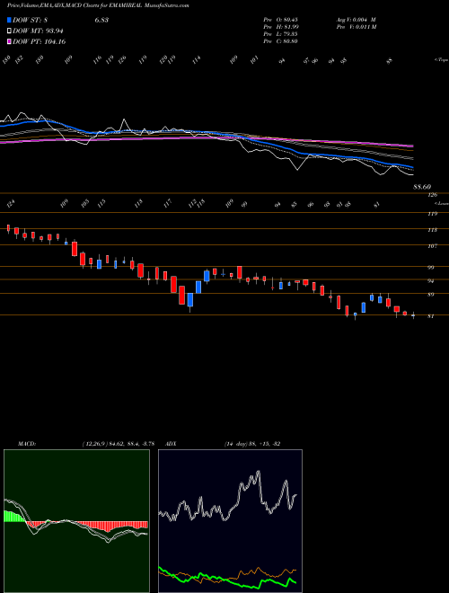The height and width of the screenshot is (593, 449).
Task: Click the Avg V: 0.004 M value
Action: click(x=356, y=20)
